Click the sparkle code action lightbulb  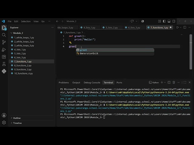[x=70, y=43]
